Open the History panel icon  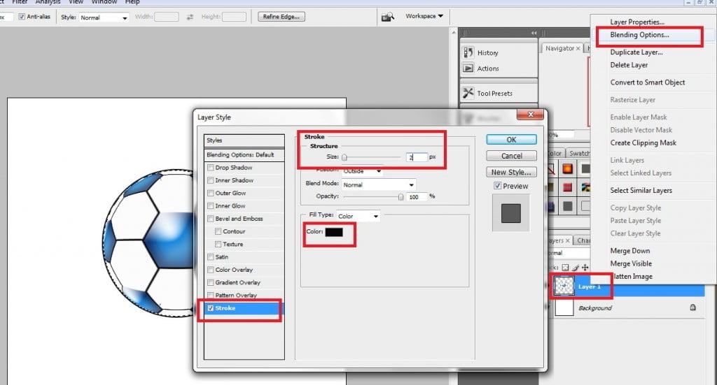[468, 53]
